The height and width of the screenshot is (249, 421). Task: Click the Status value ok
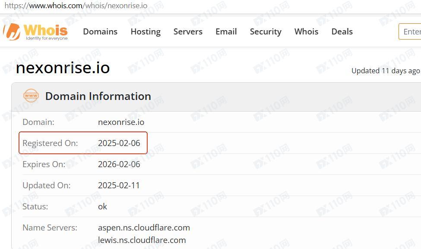pos(102,206)
